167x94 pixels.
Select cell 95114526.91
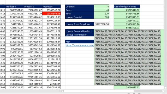[x=33, y=24]
